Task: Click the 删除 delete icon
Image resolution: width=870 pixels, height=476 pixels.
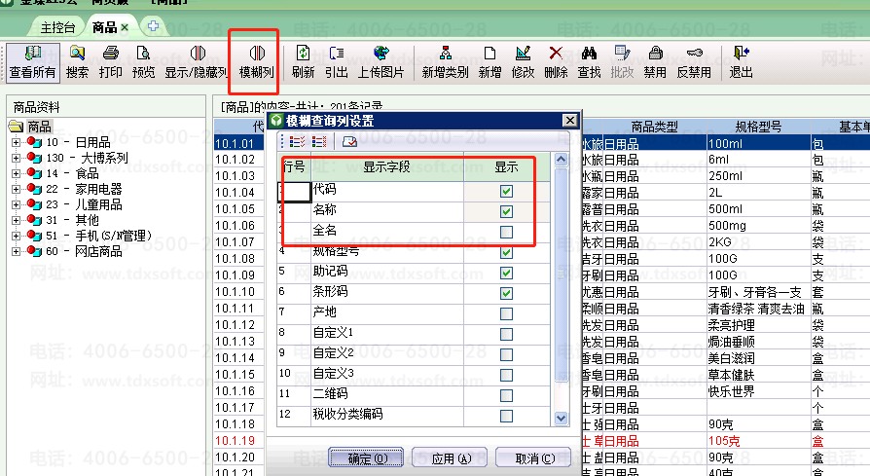Action: [x=556, y=60]
